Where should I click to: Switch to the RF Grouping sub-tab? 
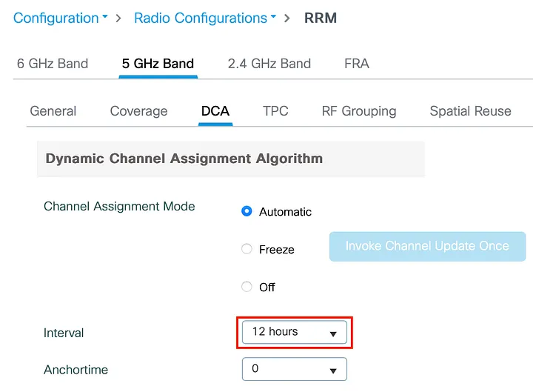point(359,111)
